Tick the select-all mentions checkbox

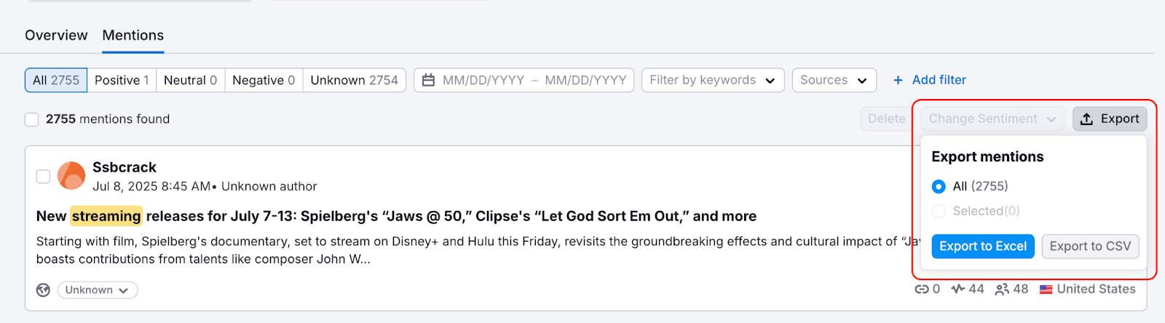tap(32, 119)
